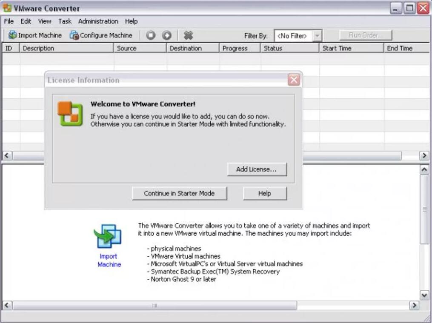Click the start task arrow toolbar icon

(x=167, y=35)
